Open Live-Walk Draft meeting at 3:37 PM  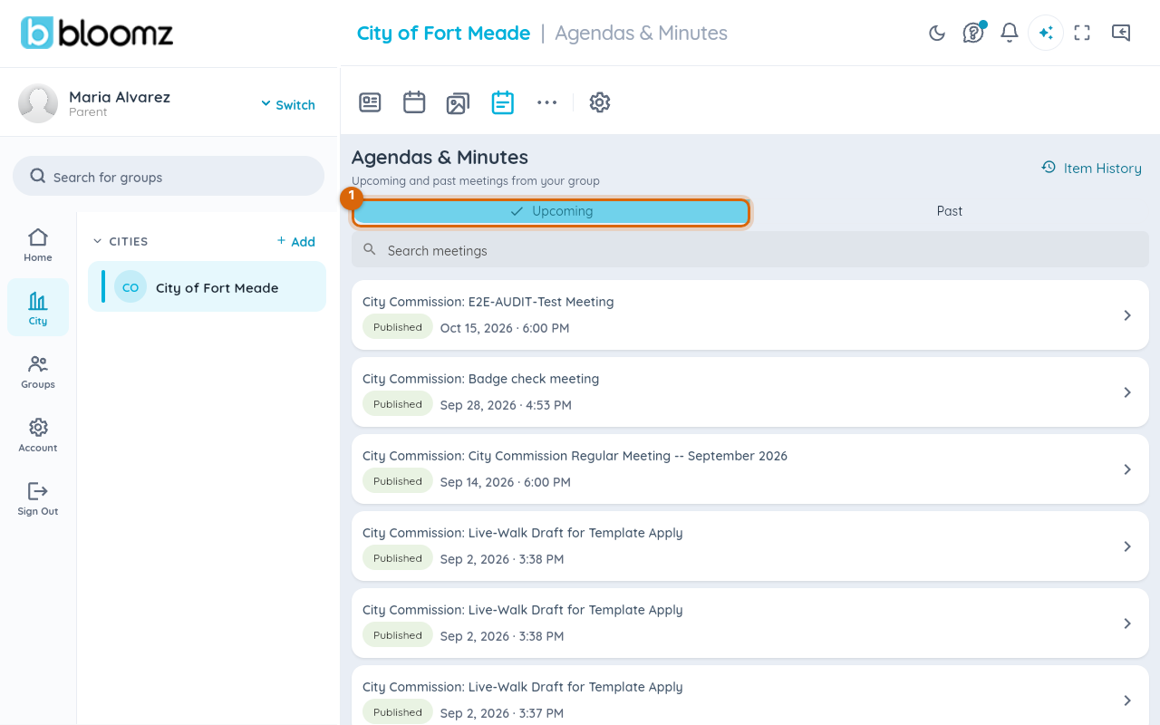[x=750, y=695]
